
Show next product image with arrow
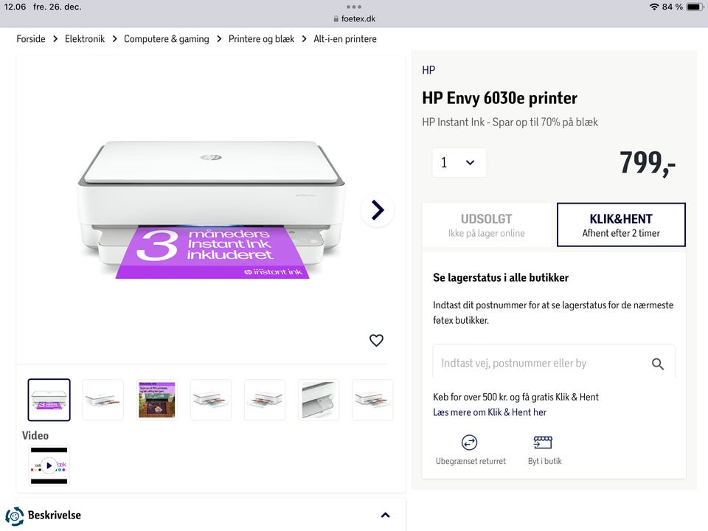click(x=378, y=210)
